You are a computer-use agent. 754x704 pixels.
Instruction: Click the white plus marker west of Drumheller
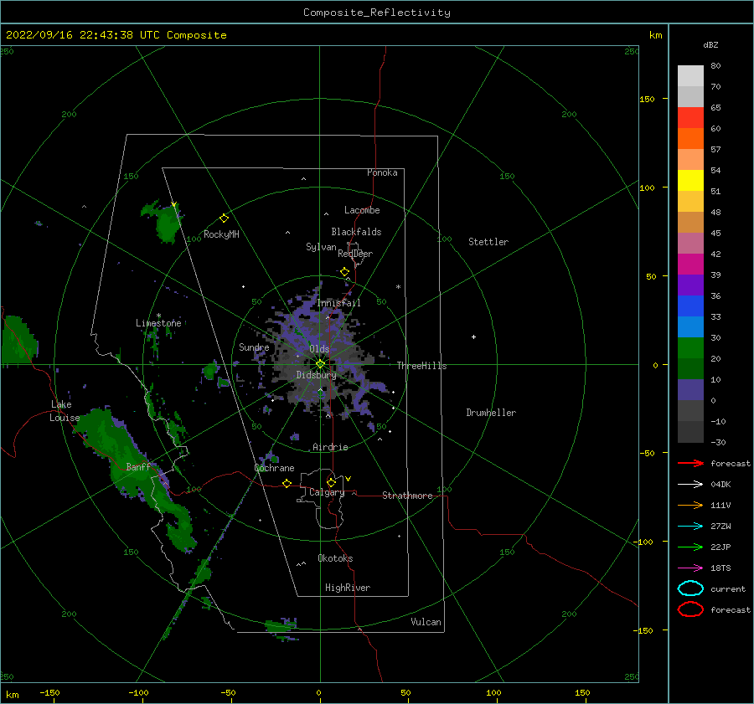473,337
